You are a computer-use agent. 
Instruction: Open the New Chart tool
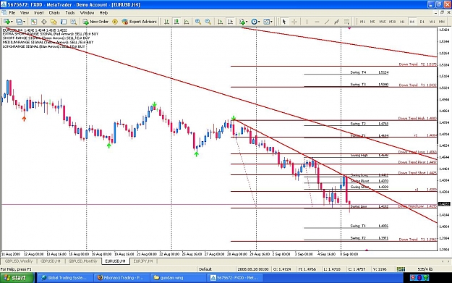click(x=7, y=22)
